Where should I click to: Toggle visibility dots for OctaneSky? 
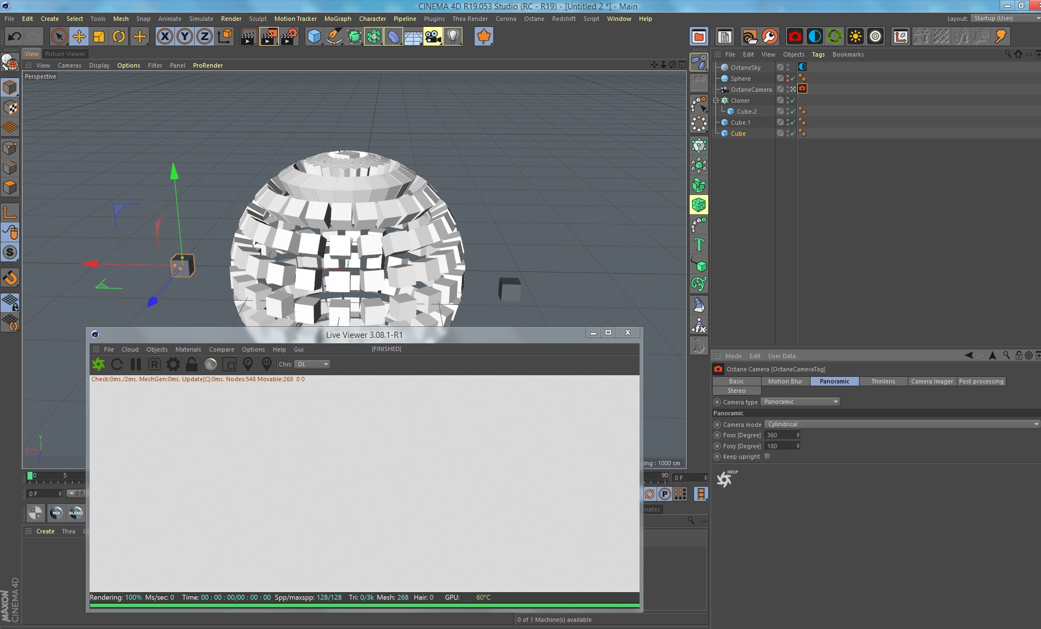click(787, 67)
